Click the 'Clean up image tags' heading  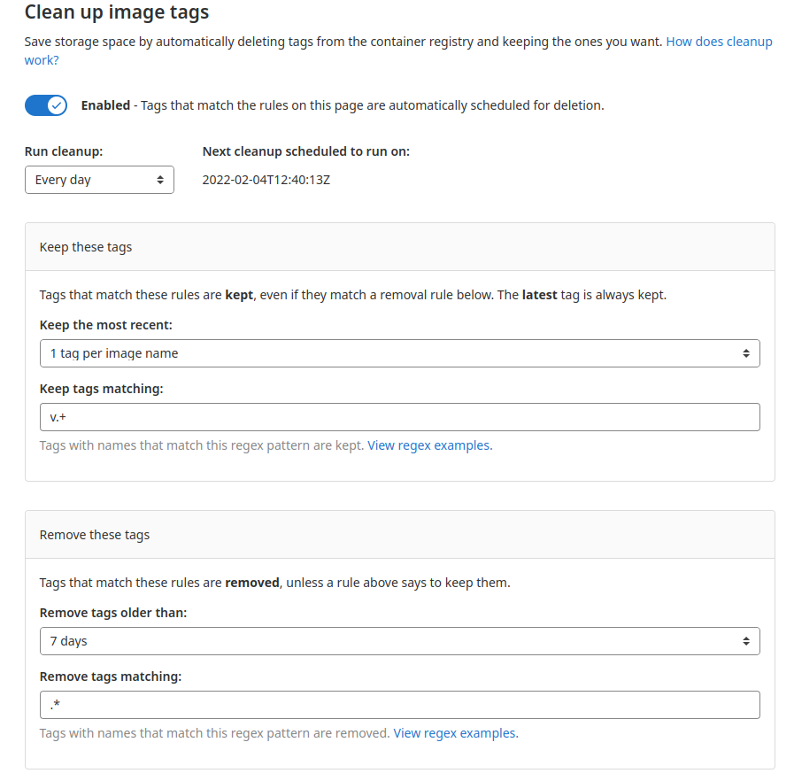coord(117,12)
